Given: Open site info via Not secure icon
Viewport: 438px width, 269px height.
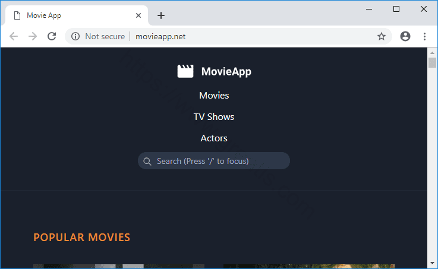Looking at the screenshot, I should point(75,36).
